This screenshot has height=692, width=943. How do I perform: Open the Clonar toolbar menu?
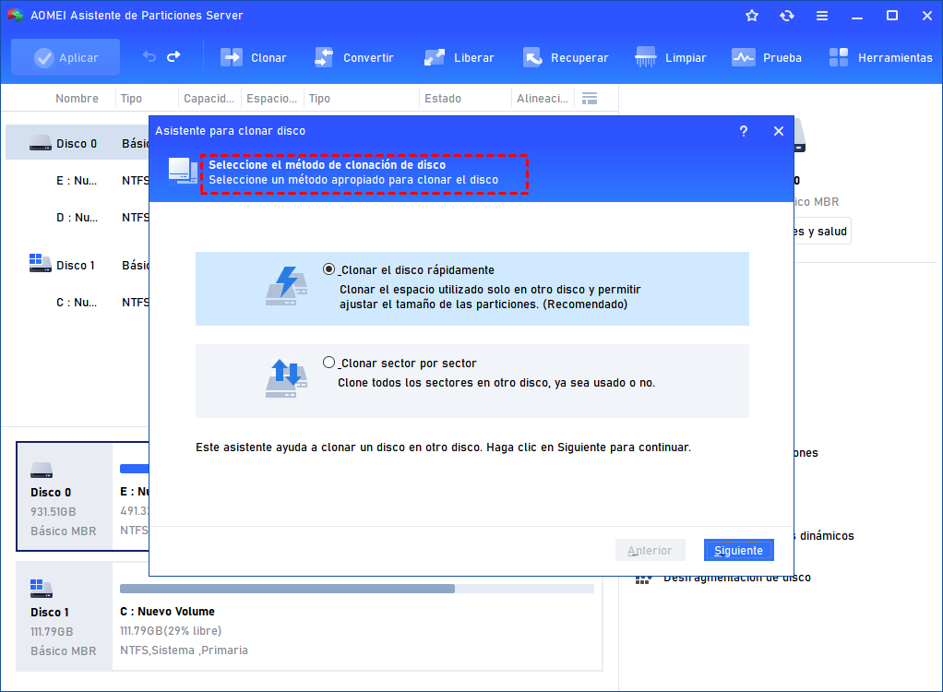click(x=253, y=58)
